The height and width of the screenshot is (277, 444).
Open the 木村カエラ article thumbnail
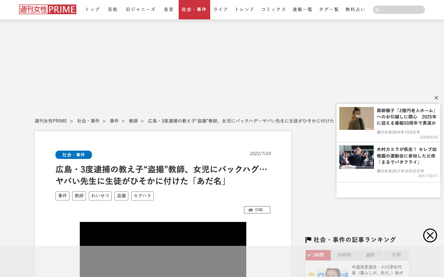point(357,157)
